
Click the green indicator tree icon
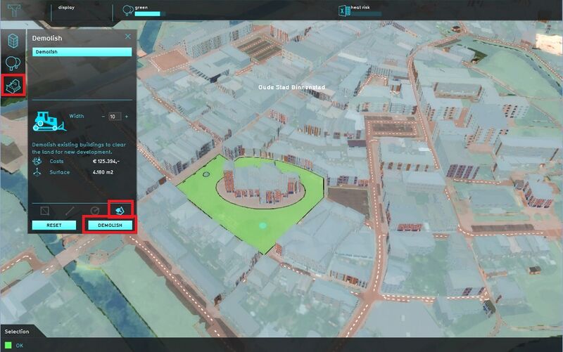(x=127, y=11)
